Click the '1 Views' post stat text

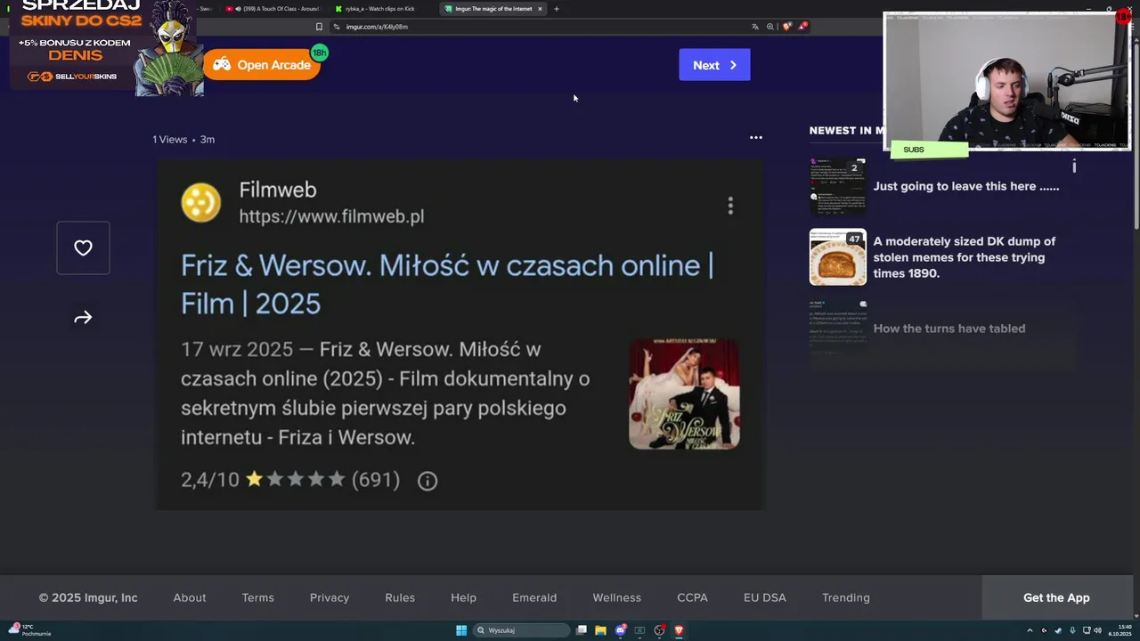169,140
